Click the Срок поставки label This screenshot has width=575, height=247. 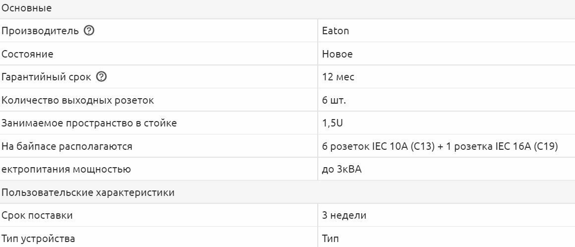pyautogui.click(x=37, y=216)
